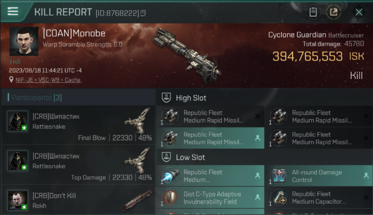Select the highlighted Republic Fleet missile launcher

coord(210,138)
